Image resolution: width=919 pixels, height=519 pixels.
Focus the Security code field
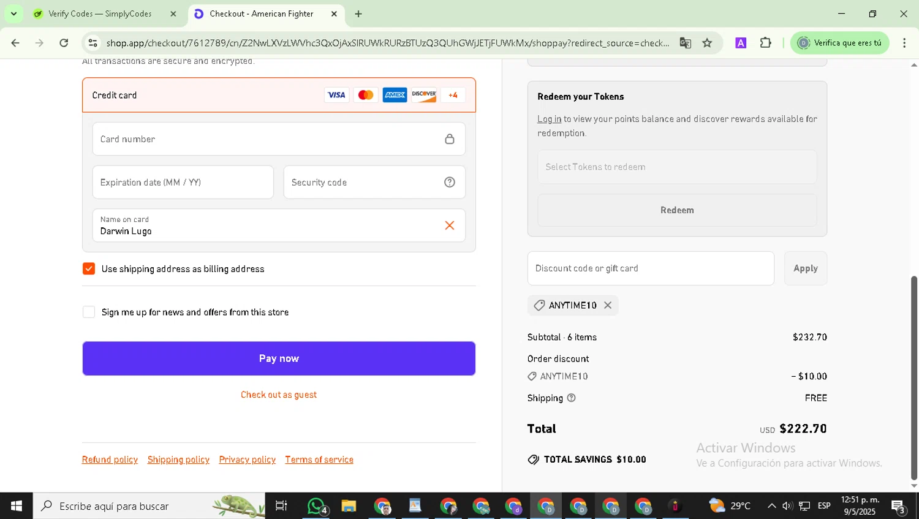pyautogui.click(x=374, y=182)
